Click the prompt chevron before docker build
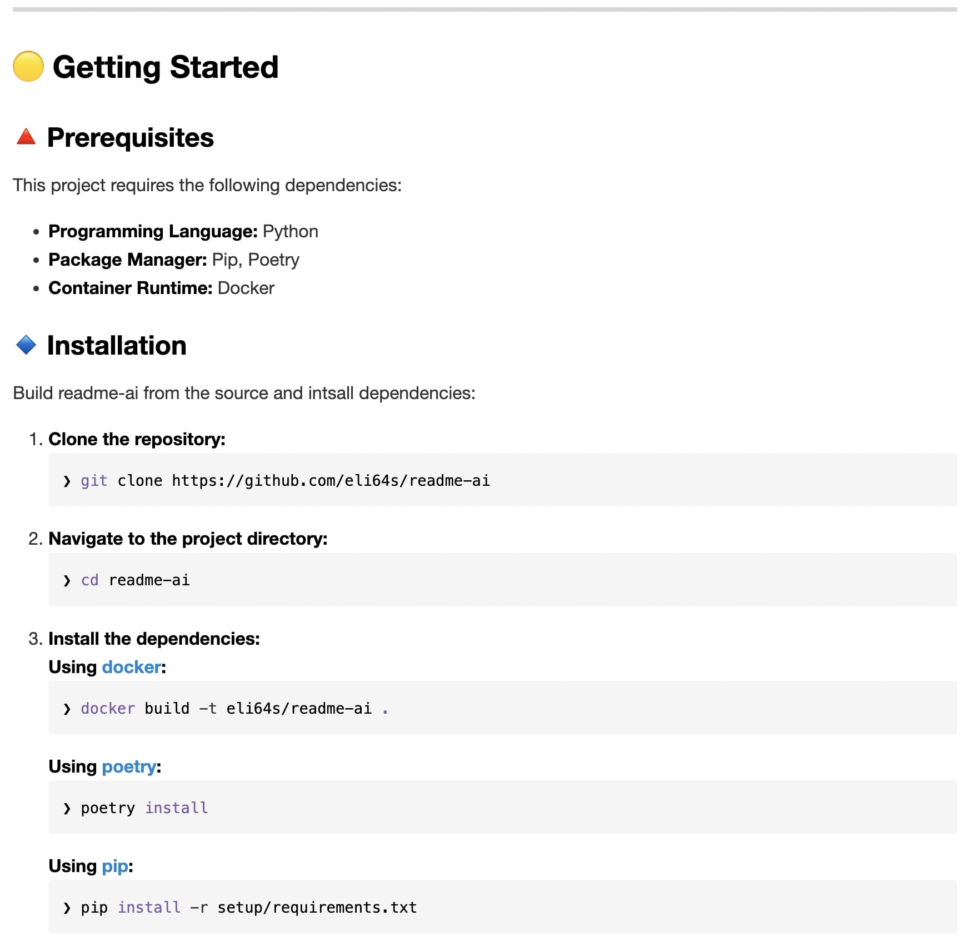This screenshot has height=946, width=969. click(x=67, y=709)
